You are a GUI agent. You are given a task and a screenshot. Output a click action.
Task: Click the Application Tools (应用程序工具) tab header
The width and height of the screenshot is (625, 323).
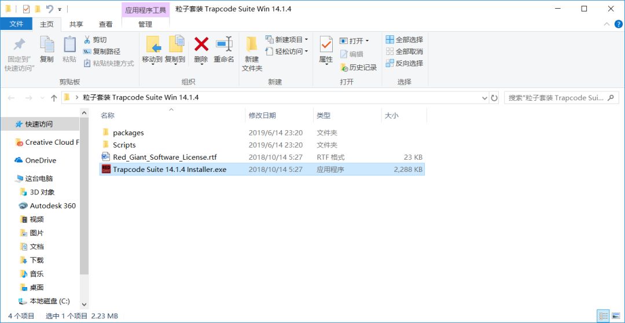click(x=145, y=10)
